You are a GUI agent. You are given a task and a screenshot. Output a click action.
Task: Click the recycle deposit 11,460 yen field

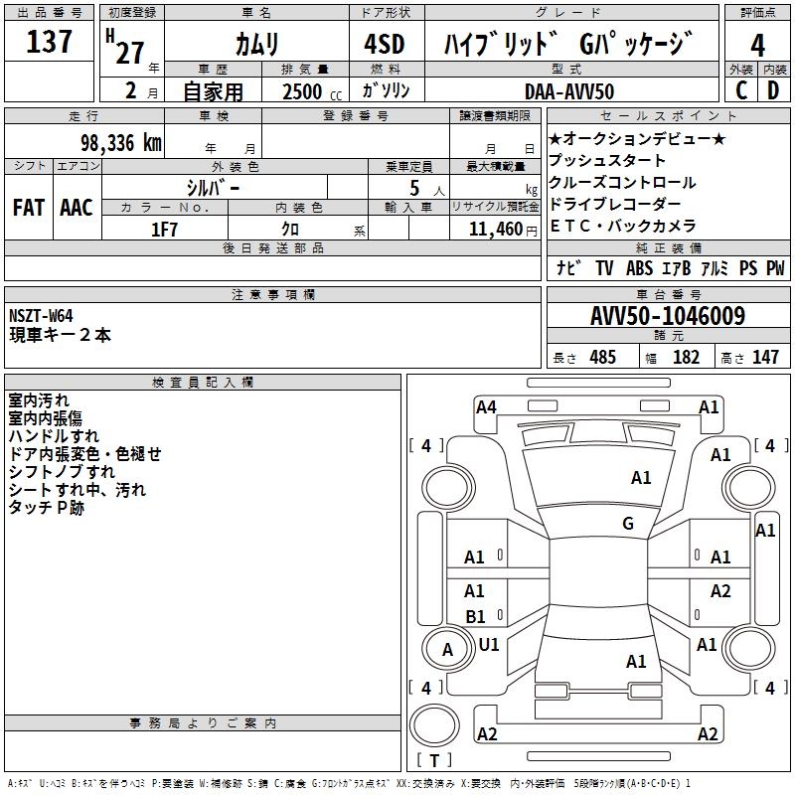tap(495, 230)
